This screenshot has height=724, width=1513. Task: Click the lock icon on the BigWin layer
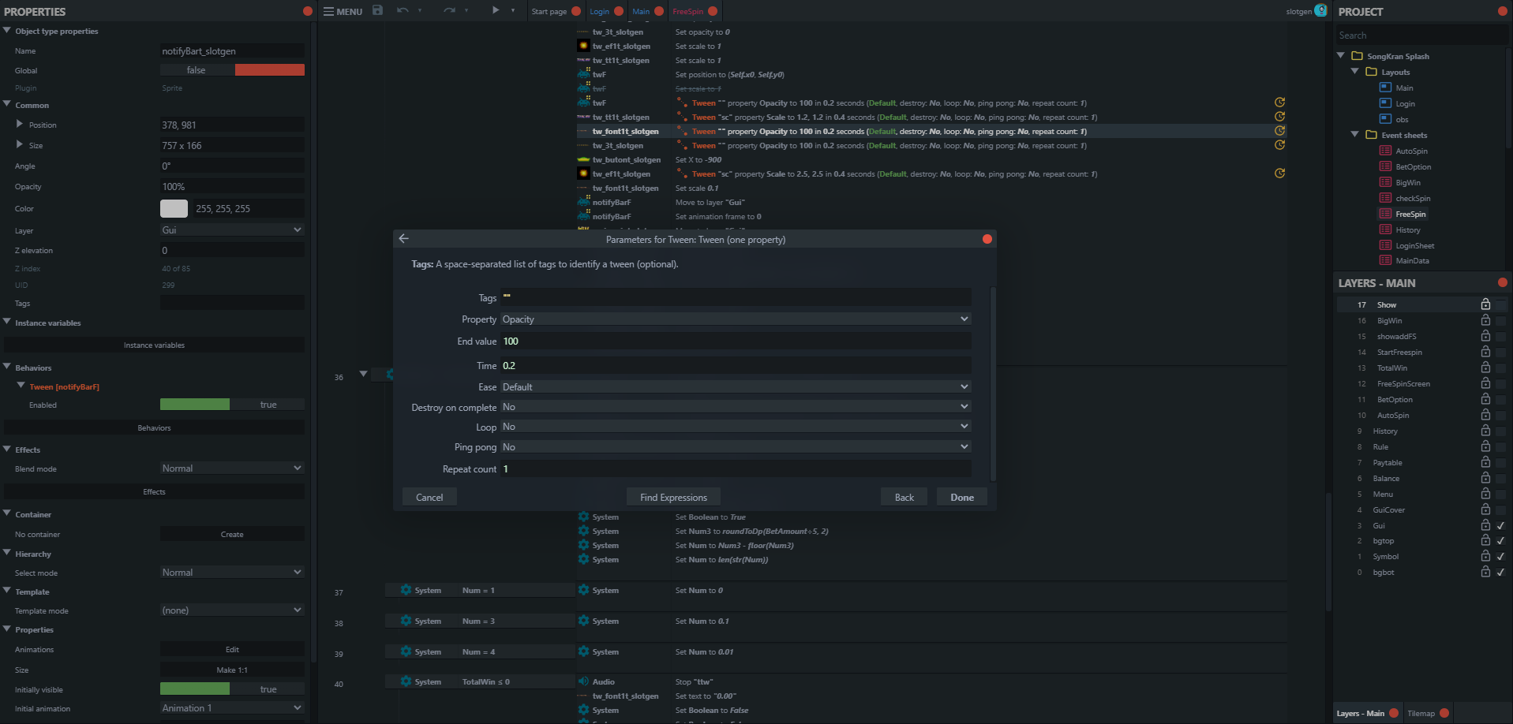coord(1485,320)
